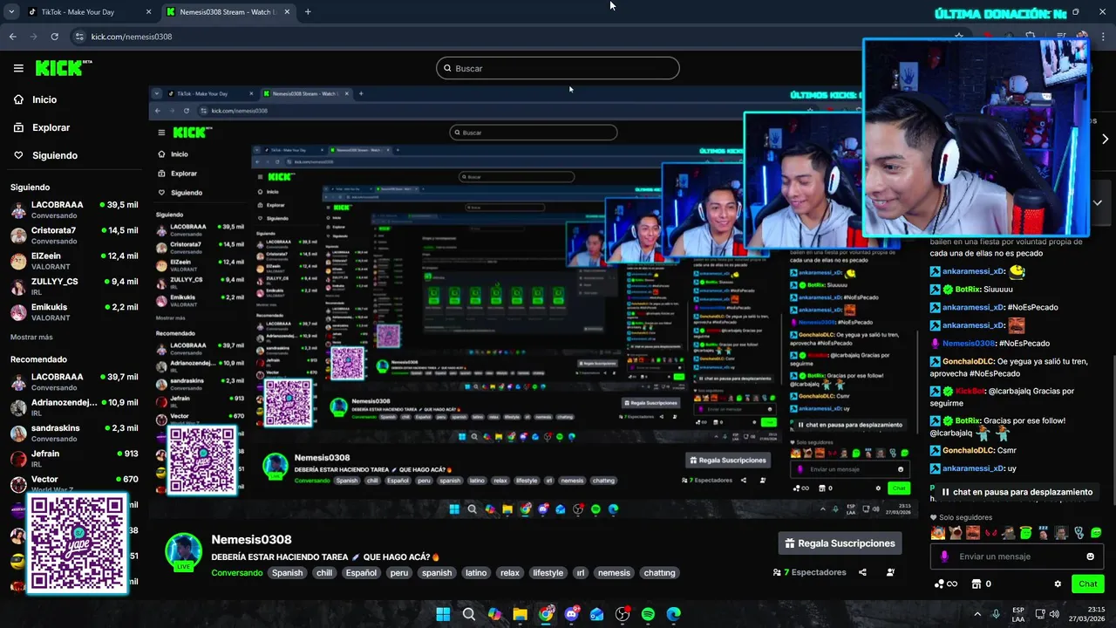Click the Regala Suscripciones button
Viewport: 1116px width, 628px height.
pyautogui.click(x=840, y=543)
